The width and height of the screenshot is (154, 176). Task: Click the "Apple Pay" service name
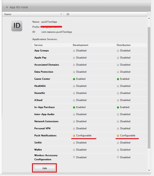coord(40,58)
